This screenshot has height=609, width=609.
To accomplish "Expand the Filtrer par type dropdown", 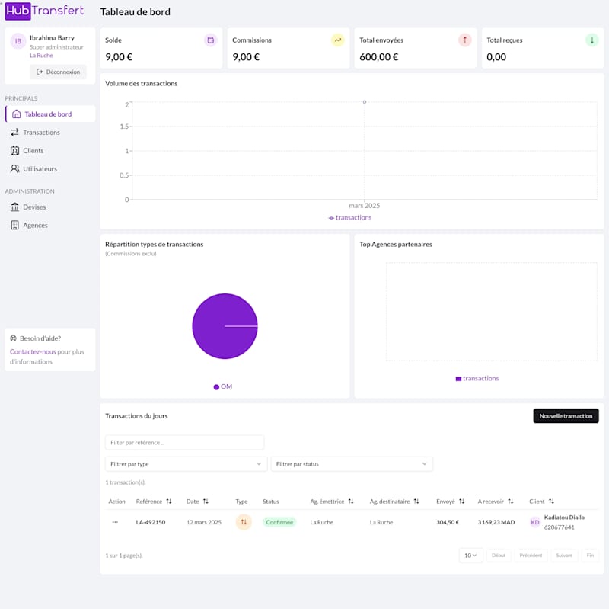I will pos(186,464).
